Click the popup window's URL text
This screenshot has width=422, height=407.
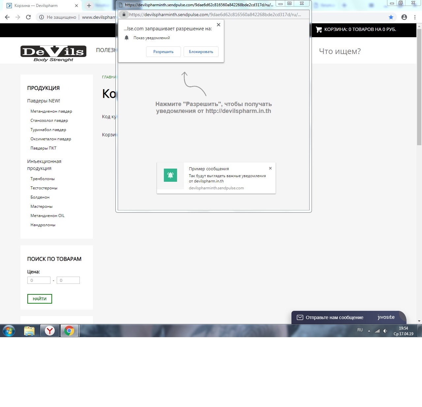(215, 14)
